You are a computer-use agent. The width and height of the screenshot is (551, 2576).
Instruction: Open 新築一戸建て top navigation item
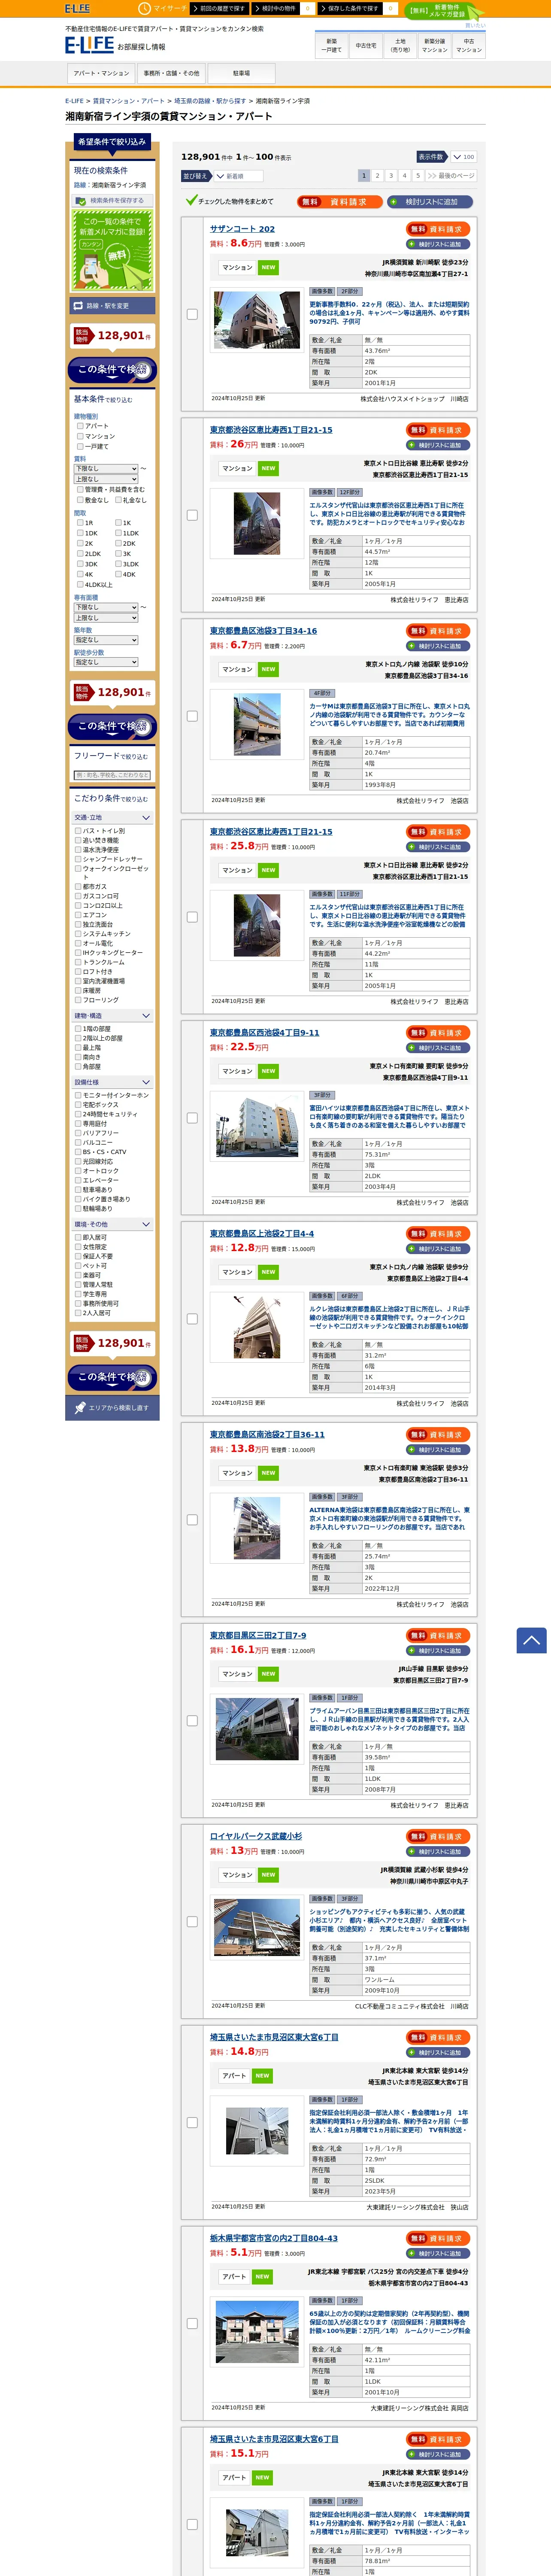332,45
